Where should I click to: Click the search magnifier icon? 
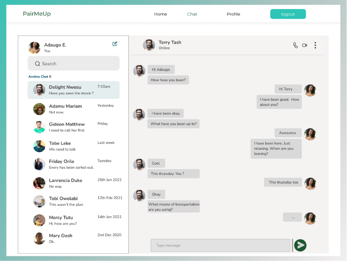(37, 64)
